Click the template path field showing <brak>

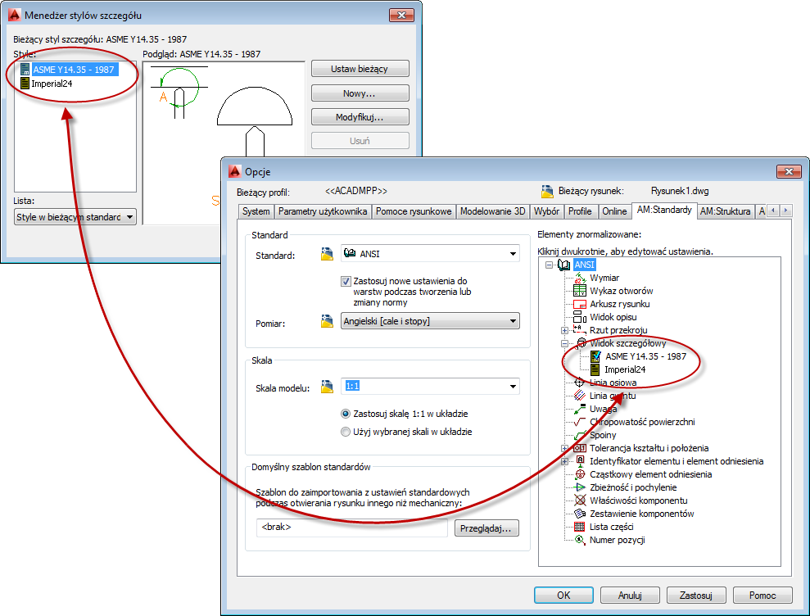pos(352,528)
